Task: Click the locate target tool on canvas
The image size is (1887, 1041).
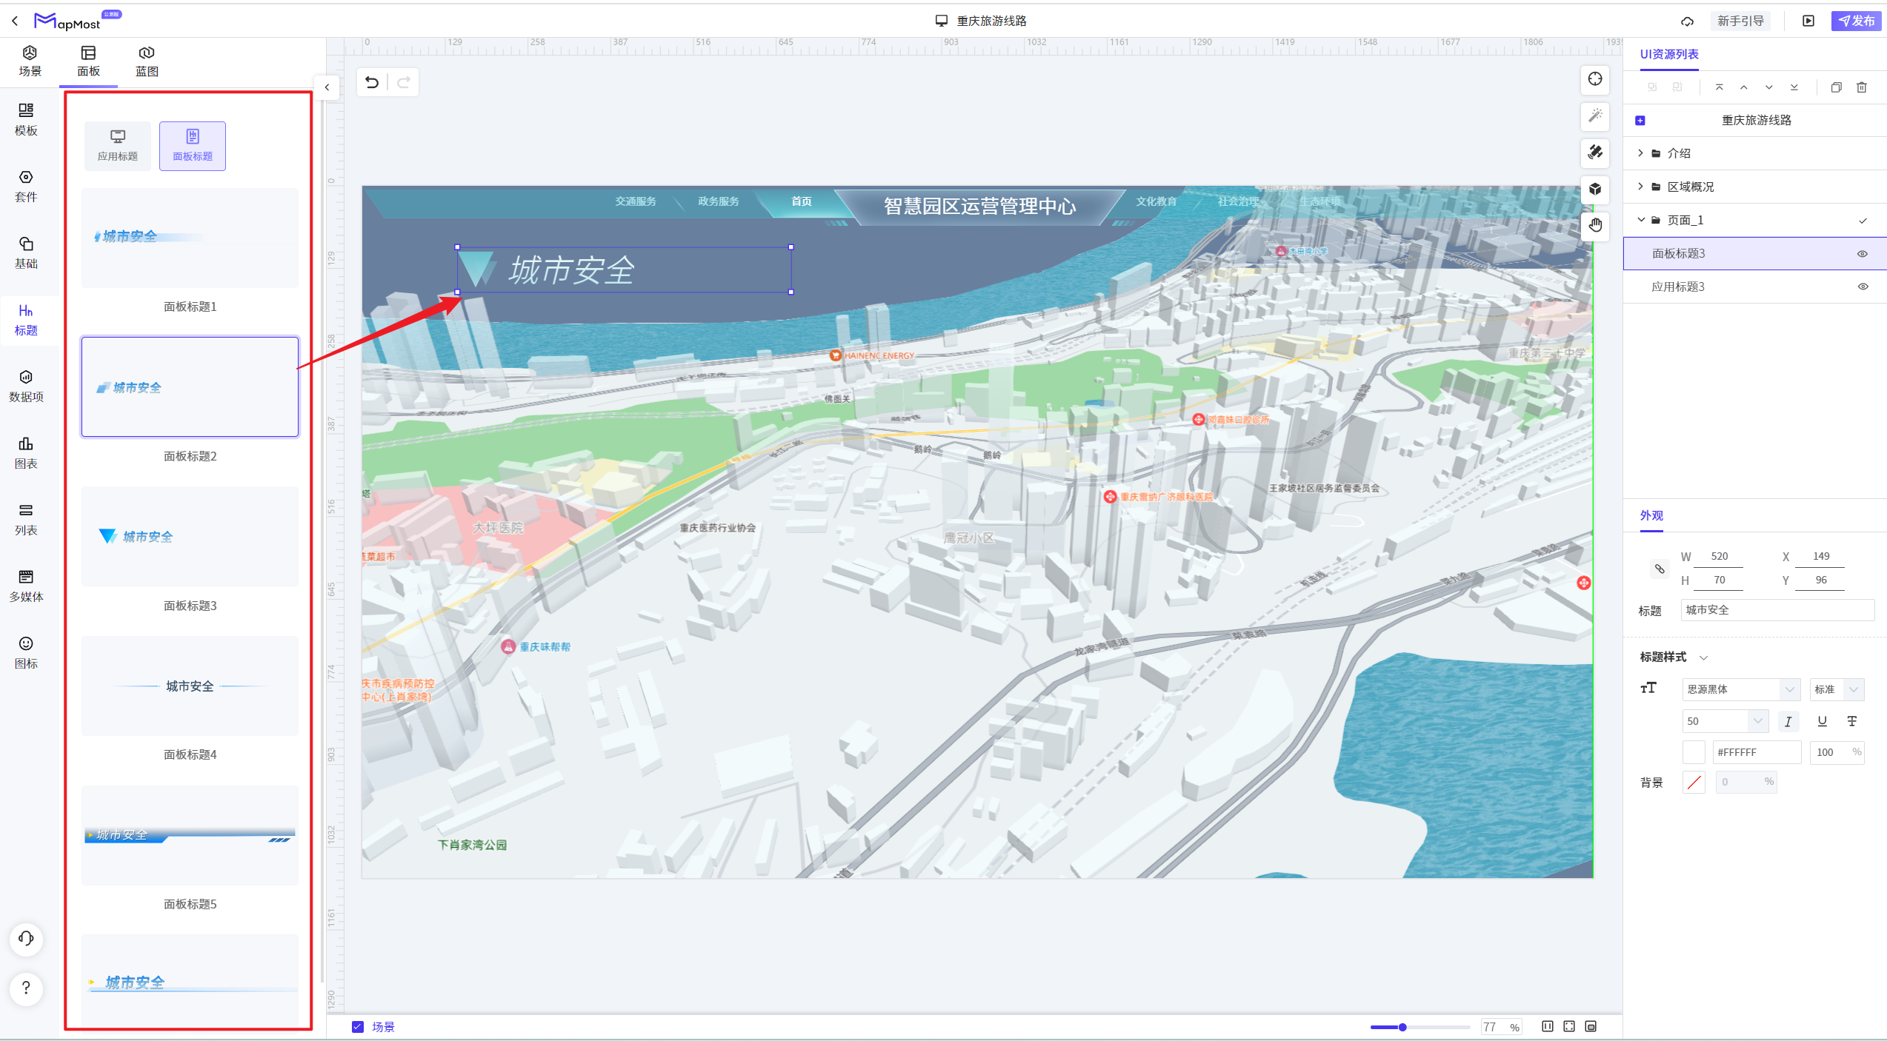Action: (x=1595, y=78)
